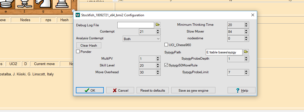Screen dimensions: 304x112
Task: Click the nps column header in main window
Action: 48,20
